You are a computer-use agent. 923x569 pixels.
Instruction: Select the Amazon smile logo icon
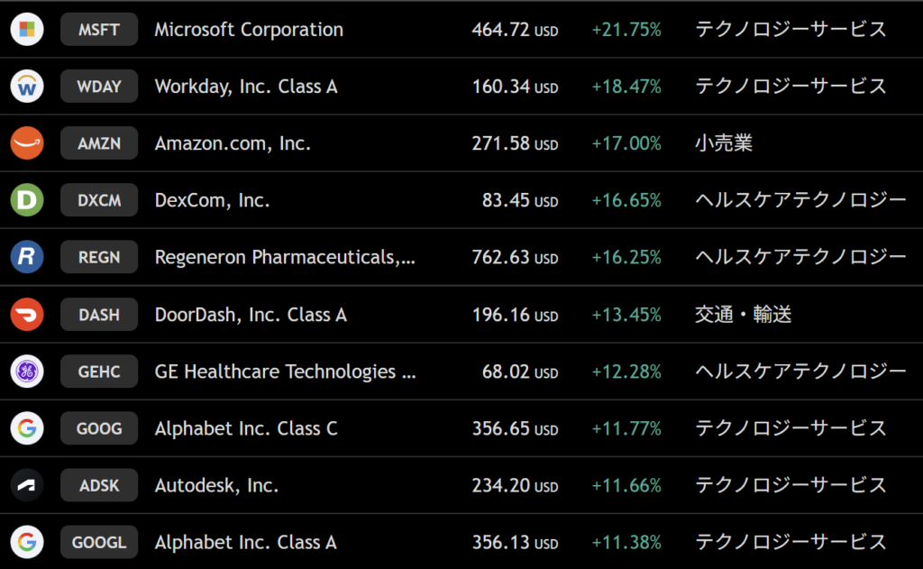coord(27,143)
